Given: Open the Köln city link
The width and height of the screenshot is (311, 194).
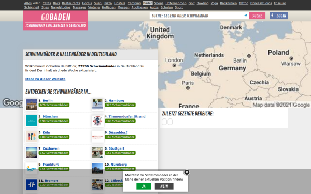Looking at the screenshot, I should 47,132.
